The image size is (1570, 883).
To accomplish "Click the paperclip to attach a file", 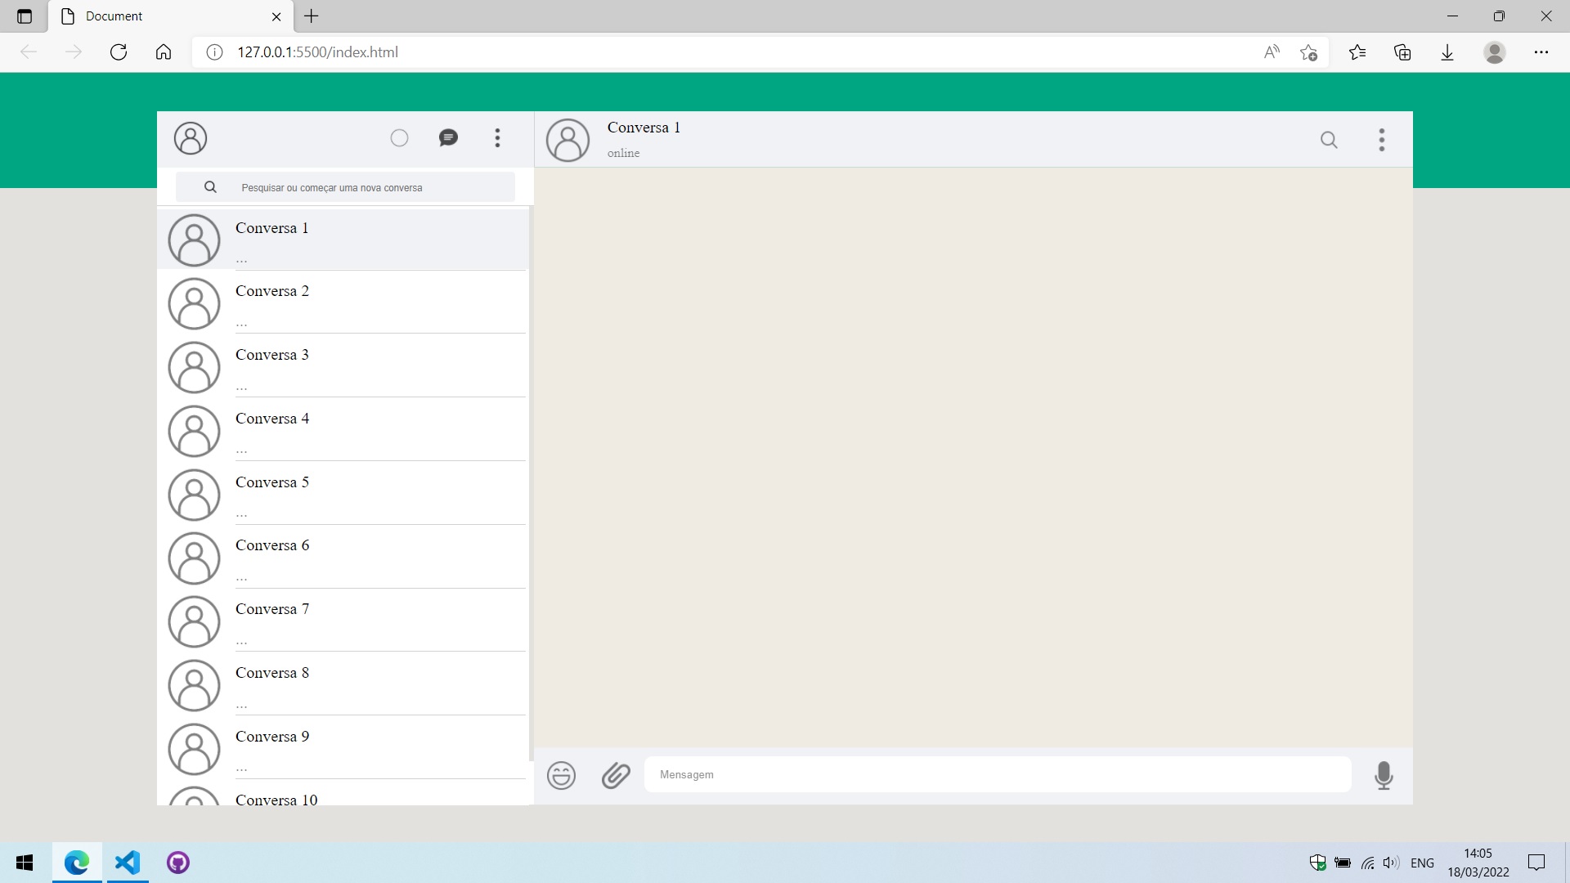I will pyautogui.click(x=616, y=775).
